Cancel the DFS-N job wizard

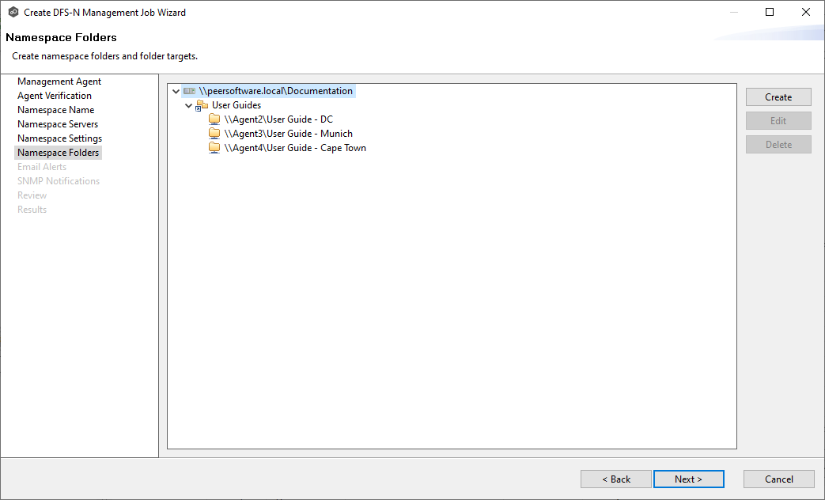point(778,479)
